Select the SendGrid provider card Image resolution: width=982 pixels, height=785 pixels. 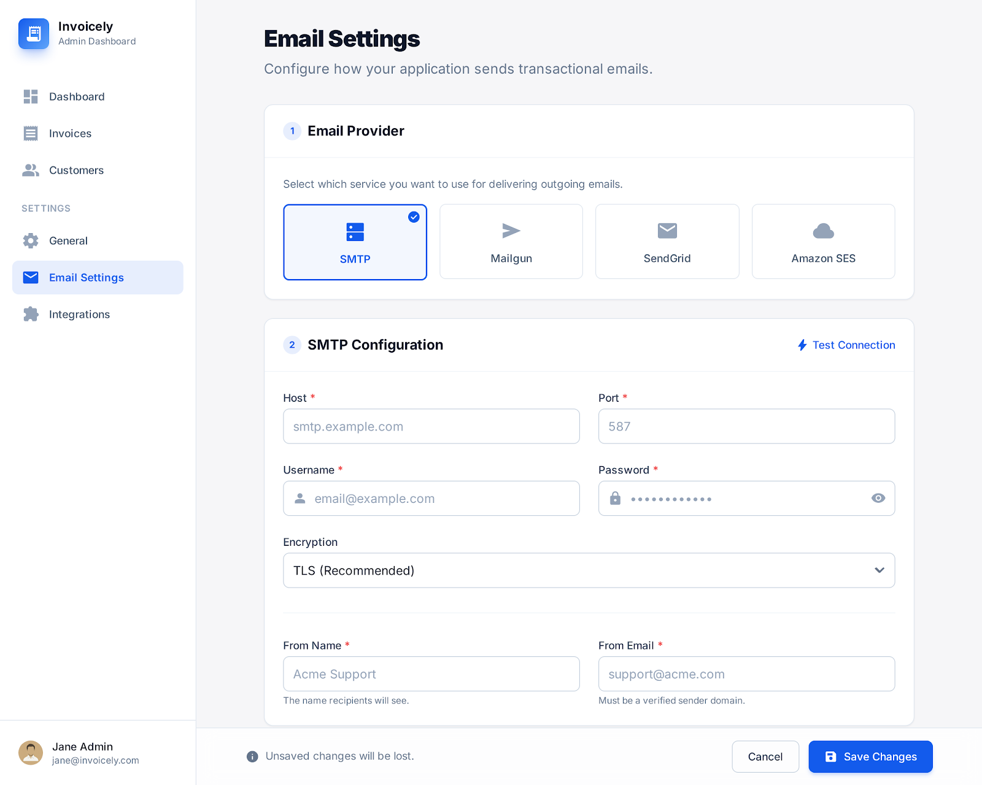tap(667, 242)
